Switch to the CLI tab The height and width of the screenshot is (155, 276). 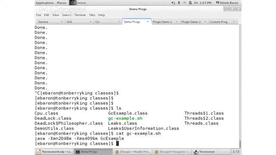click(108, 22)
